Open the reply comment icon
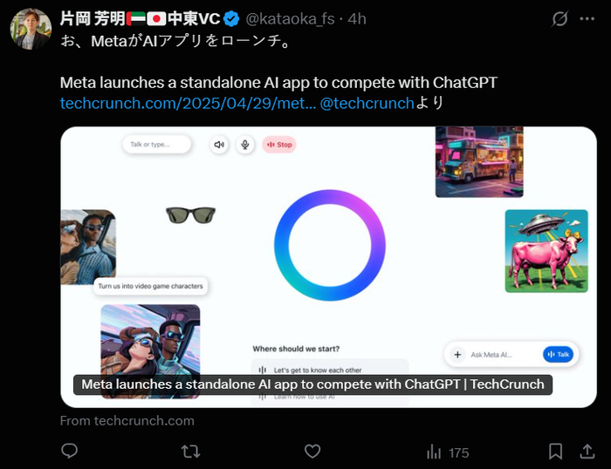The image size is (611, 469). pos(69,451)
